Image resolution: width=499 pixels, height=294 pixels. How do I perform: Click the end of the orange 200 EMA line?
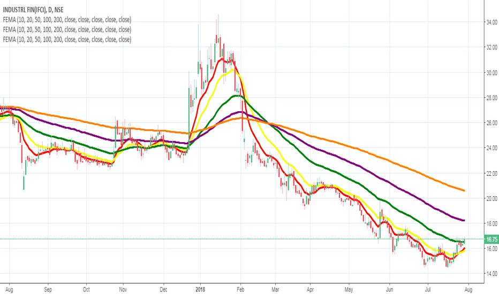(x=464, y=190)
